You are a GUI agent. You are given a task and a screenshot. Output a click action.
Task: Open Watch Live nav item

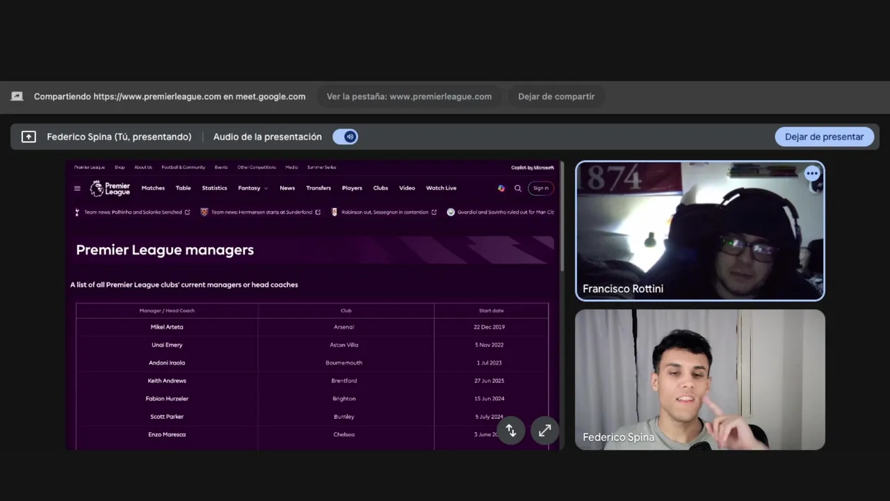click(x=441, y=188)
